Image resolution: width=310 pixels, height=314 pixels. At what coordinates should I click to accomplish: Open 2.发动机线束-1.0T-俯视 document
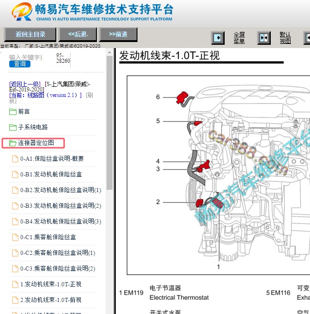[x=51, y=300]
